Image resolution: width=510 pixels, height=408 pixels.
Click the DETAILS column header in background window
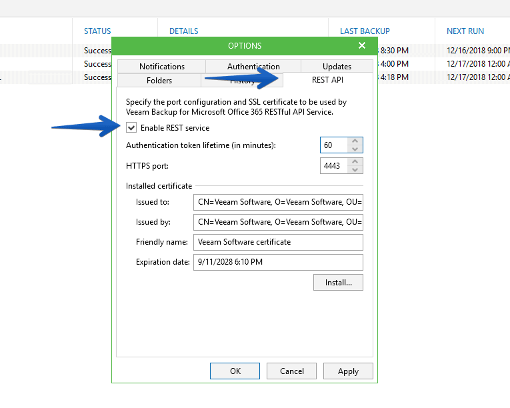tap(184, 31)
